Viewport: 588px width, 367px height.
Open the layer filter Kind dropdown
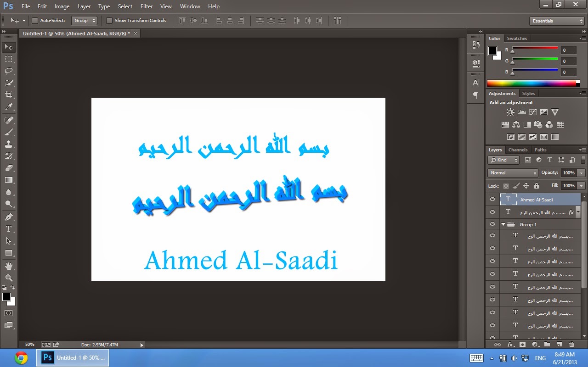point(503,160)
